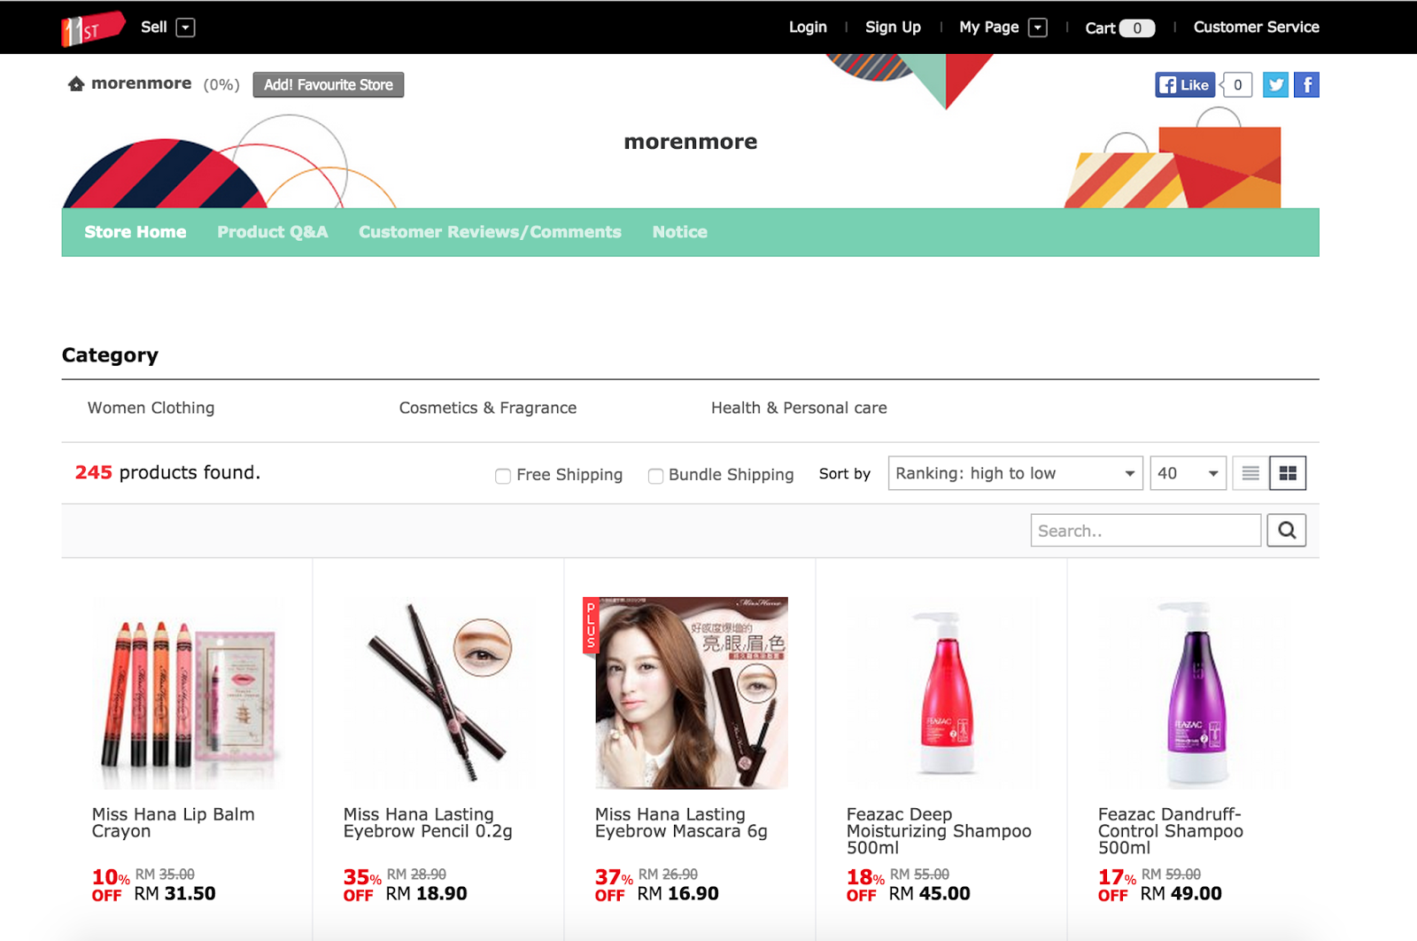Enable the Free Shipping filter

tap(503, 476)
